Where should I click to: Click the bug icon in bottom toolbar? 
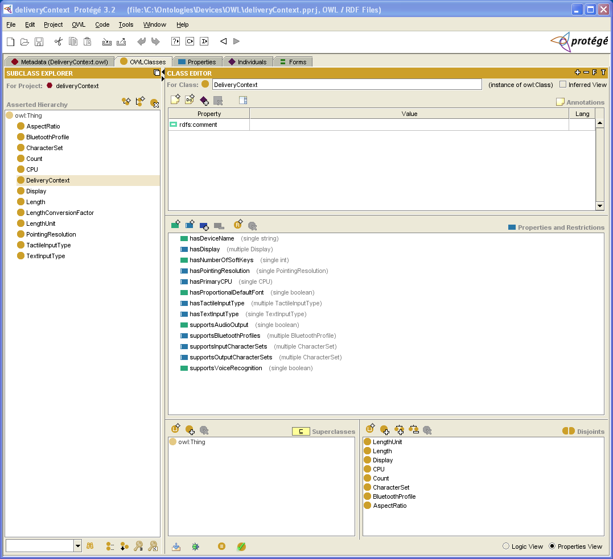tap(195, 546)
